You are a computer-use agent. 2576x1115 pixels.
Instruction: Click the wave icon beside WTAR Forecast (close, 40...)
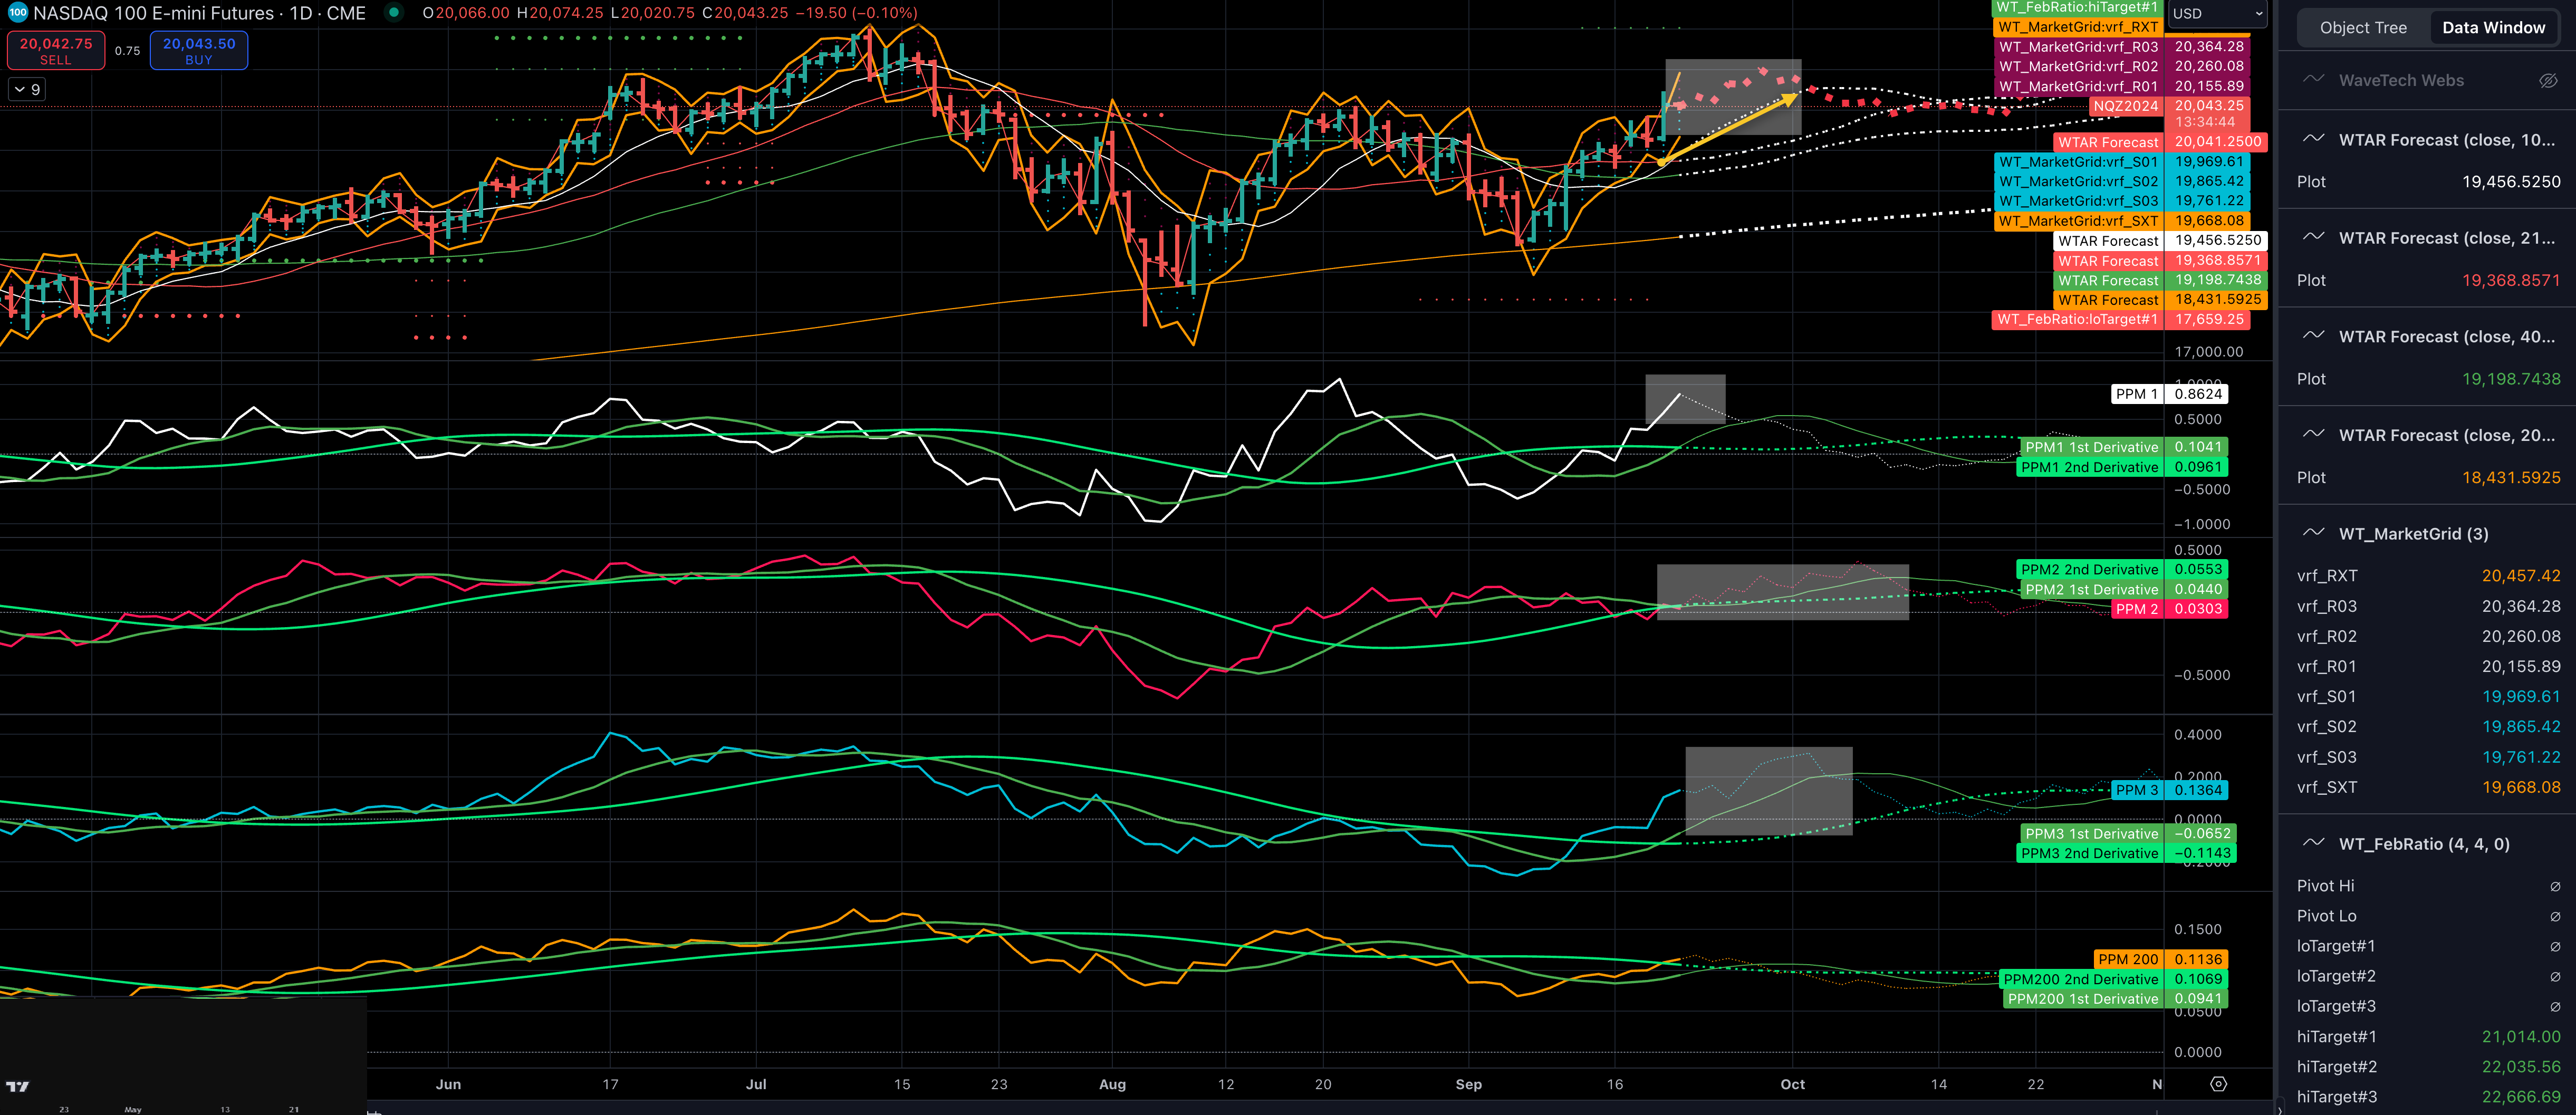(x=2313, y=336)
